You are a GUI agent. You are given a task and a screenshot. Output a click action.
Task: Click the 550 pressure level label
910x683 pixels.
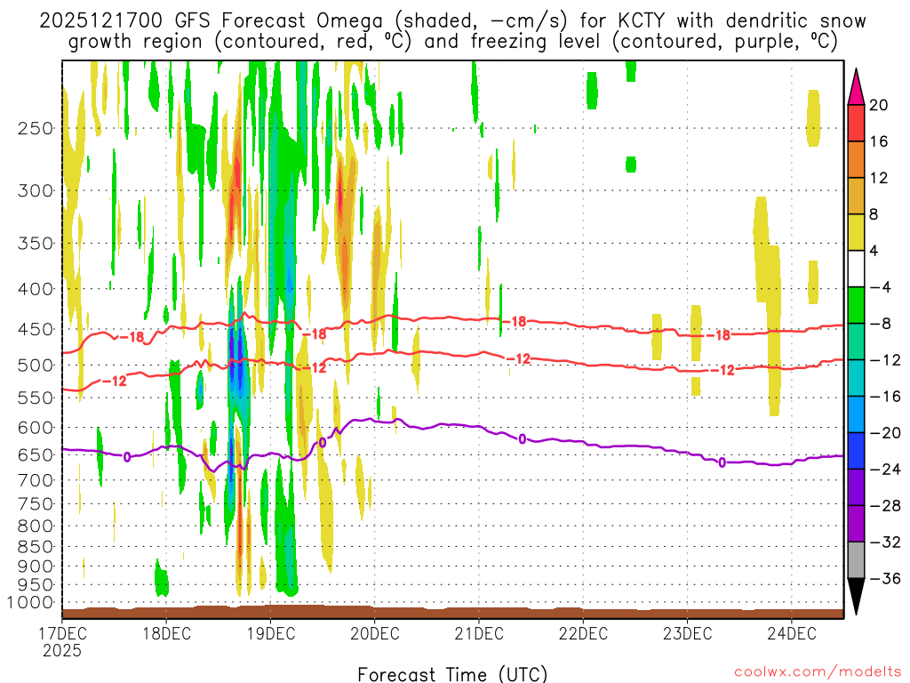pyautogui.click(x=36, y=398)
